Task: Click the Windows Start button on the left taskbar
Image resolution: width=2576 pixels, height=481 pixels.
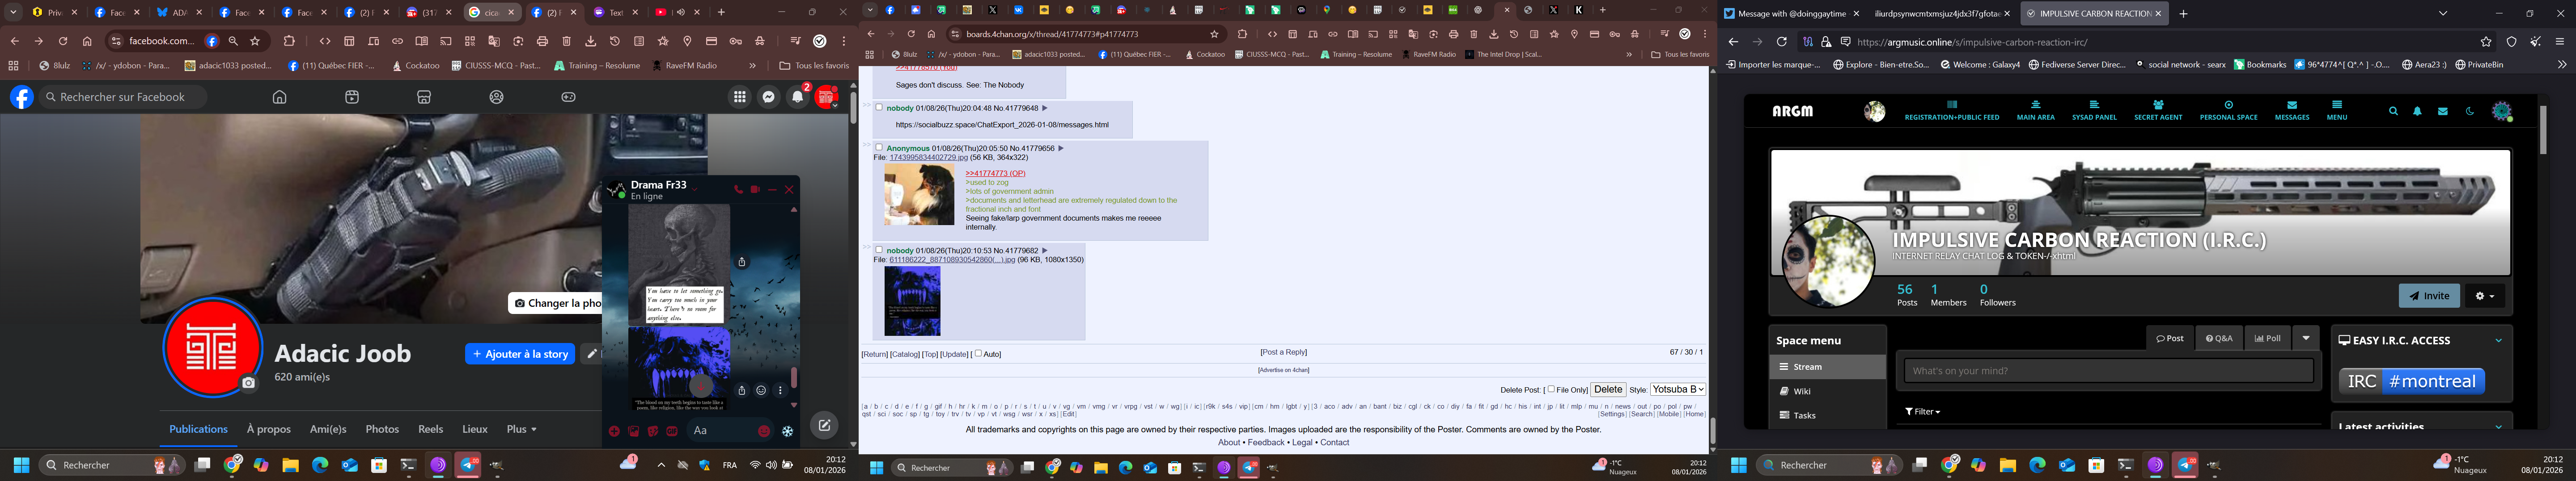Action: click(20, 465)
